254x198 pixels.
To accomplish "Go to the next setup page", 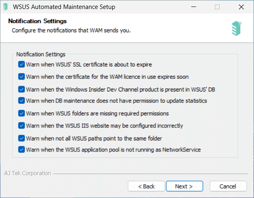I will tap(184, 186).
